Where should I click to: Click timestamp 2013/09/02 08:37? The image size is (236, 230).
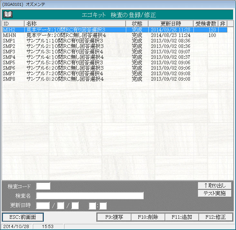pos(171,57)
